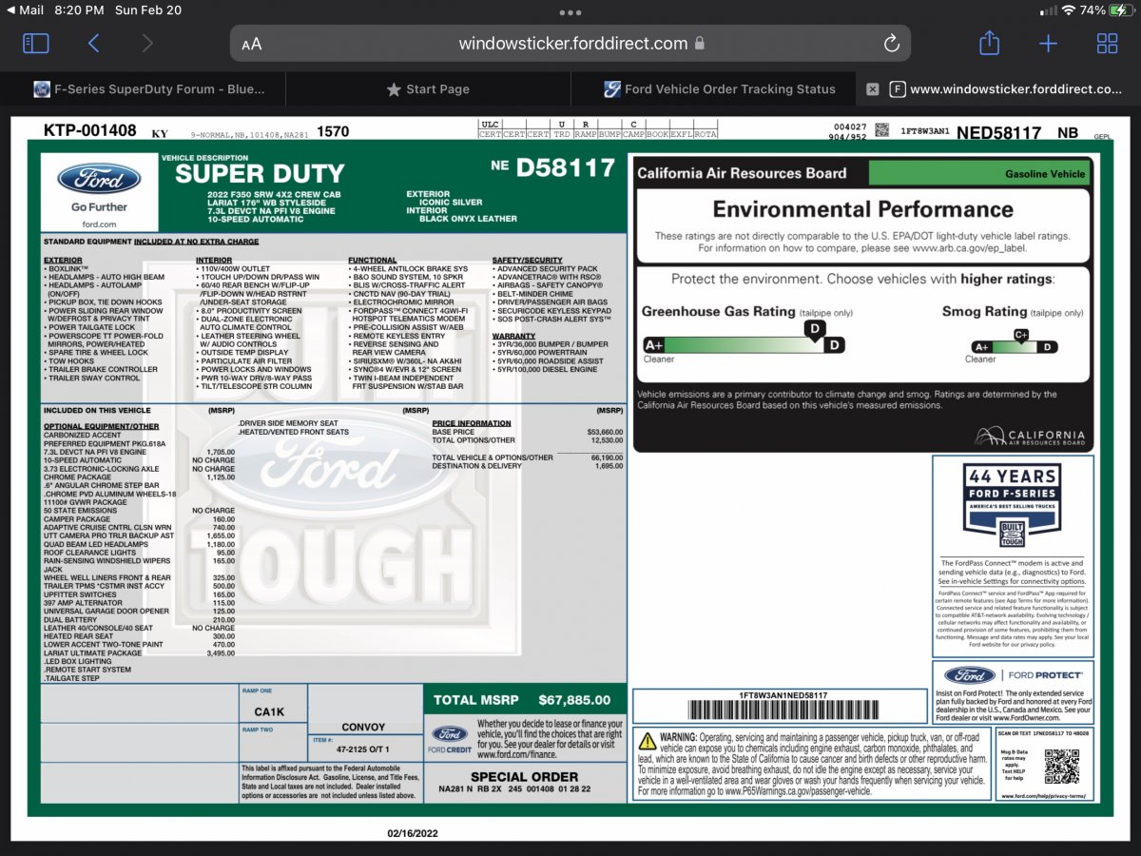Viewport: 1141px width, 856px height.
Task: Open the Share sheet
Action: [x=989, y=43]
